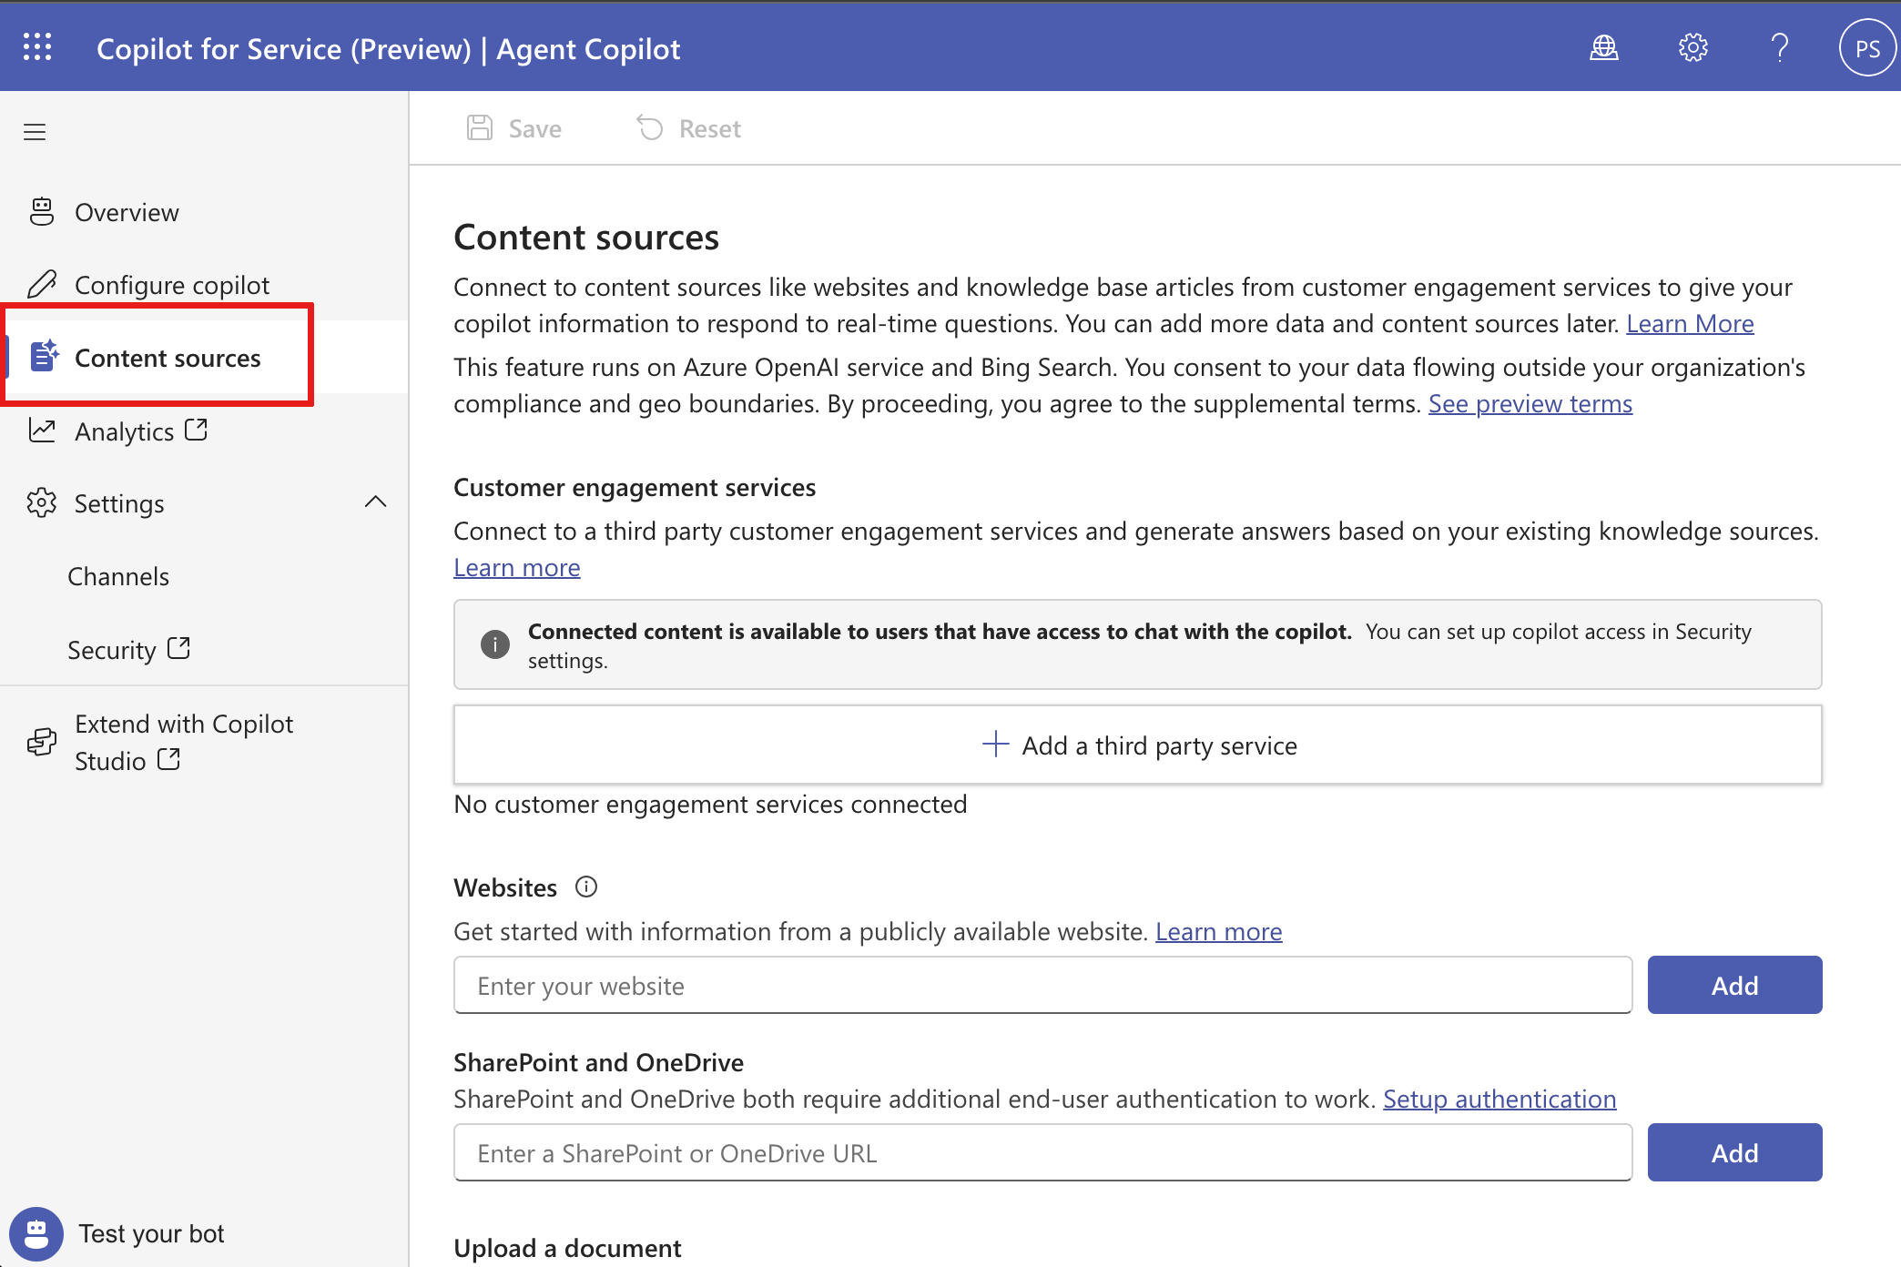This screenshot has width=1901, height=1267.
Task: Open the help question mark icon
Action: pyautogui.click(x=1780, y=47)
